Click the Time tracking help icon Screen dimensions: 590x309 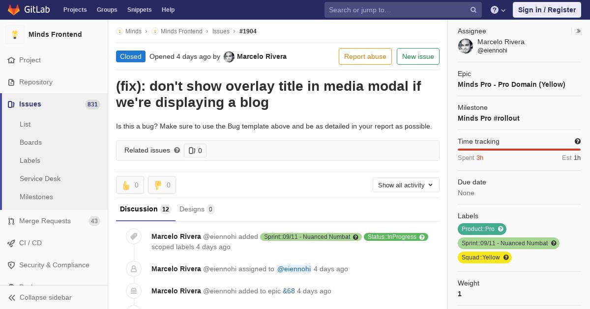578,141
